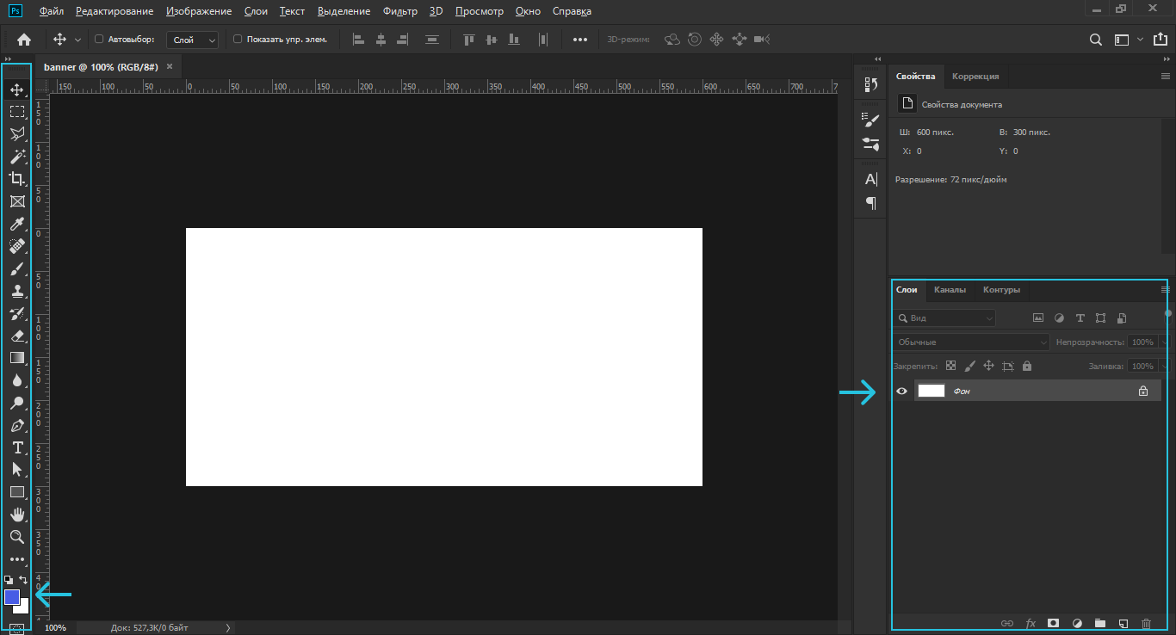Select the Brush tool

17,268
